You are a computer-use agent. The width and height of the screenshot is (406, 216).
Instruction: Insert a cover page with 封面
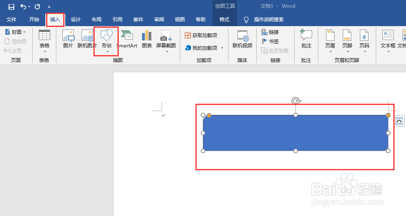tap(15, 32)
